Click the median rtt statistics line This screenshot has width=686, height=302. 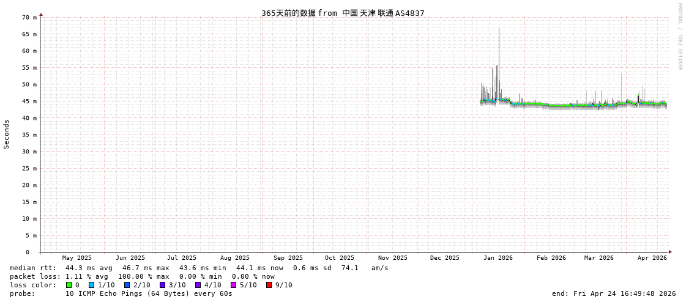click(x=199, y=268)
